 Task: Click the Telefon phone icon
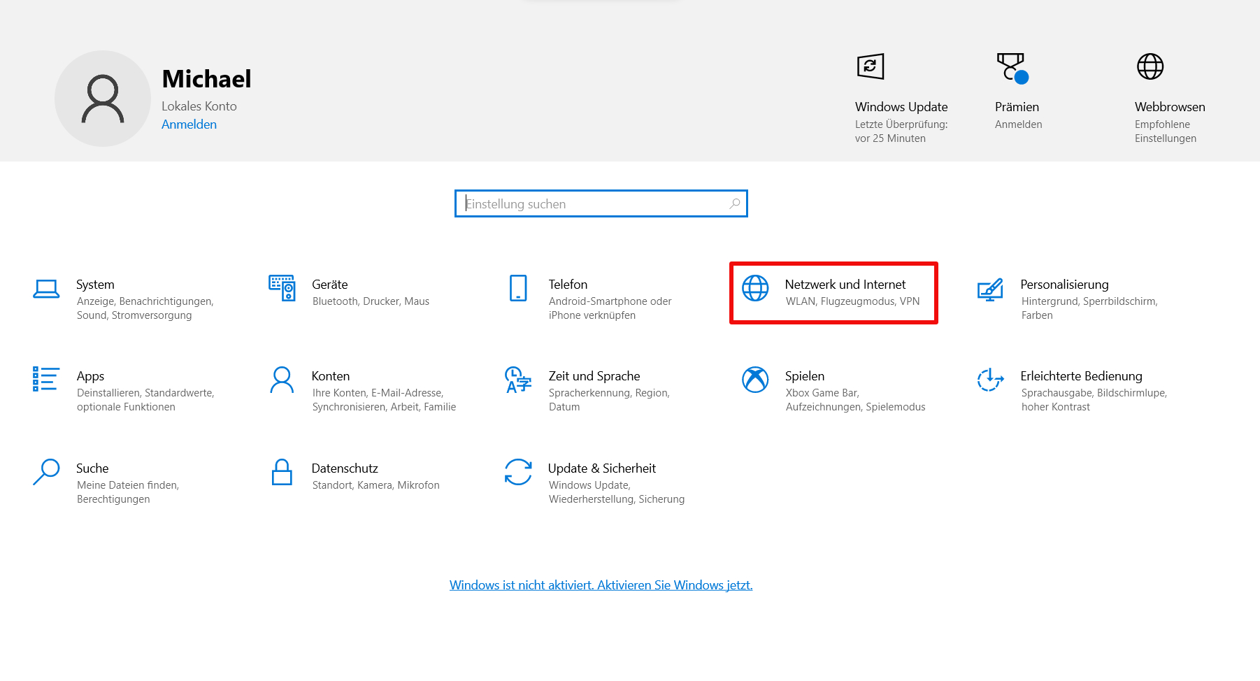(x=518, y=288)
